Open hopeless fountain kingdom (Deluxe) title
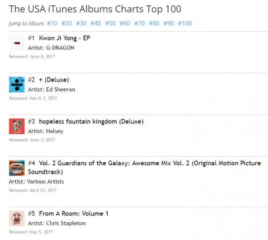The image size is (268, 240). tap(91, 121)
